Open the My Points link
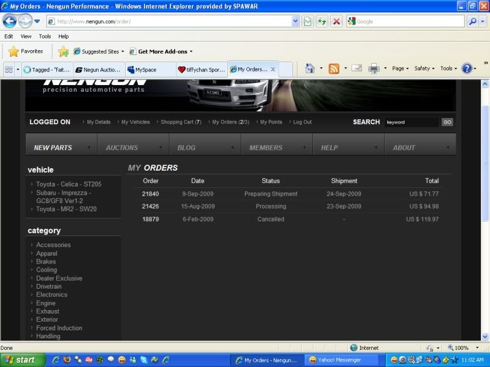Screen dimensions: 490x367 [271, 122]
